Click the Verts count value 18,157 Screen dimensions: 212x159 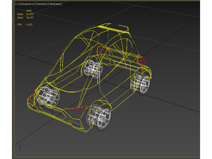point(30,18)
